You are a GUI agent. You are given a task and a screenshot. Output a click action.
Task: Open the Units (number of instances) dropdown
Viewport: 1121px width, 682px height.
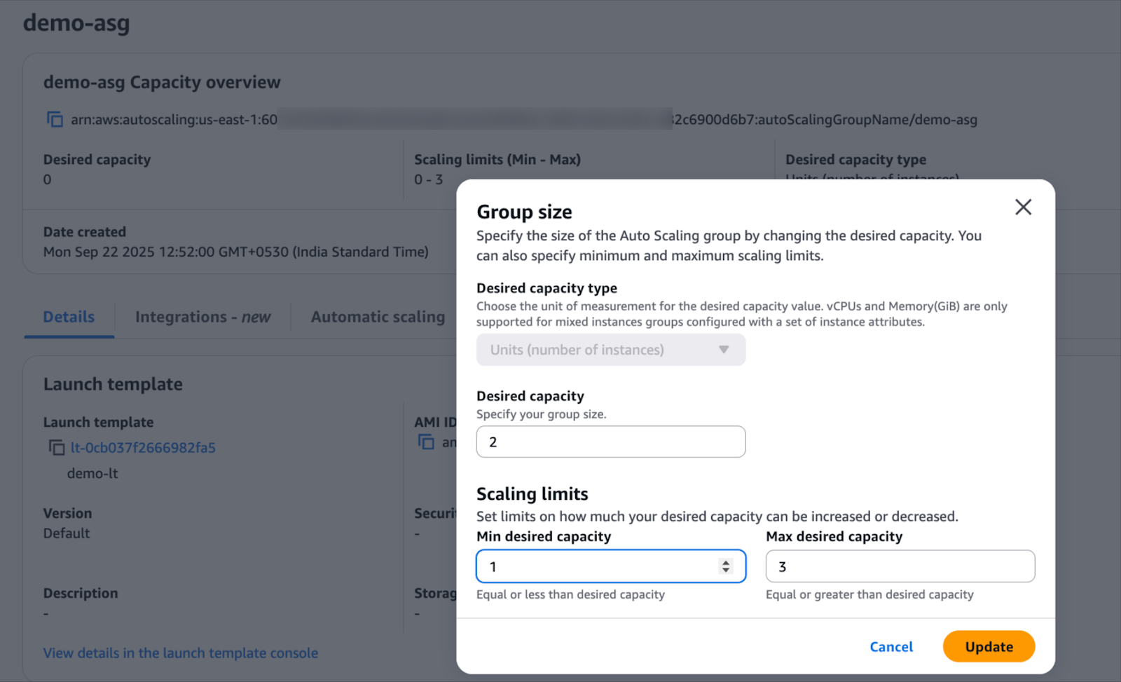tap(610, 350)
